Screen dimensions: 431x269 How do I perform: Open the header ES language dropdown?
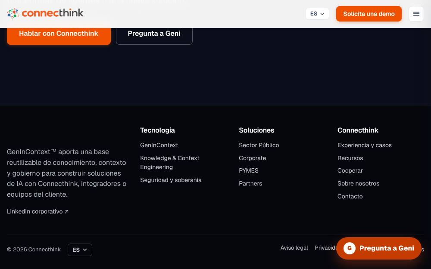pos(317,14)
